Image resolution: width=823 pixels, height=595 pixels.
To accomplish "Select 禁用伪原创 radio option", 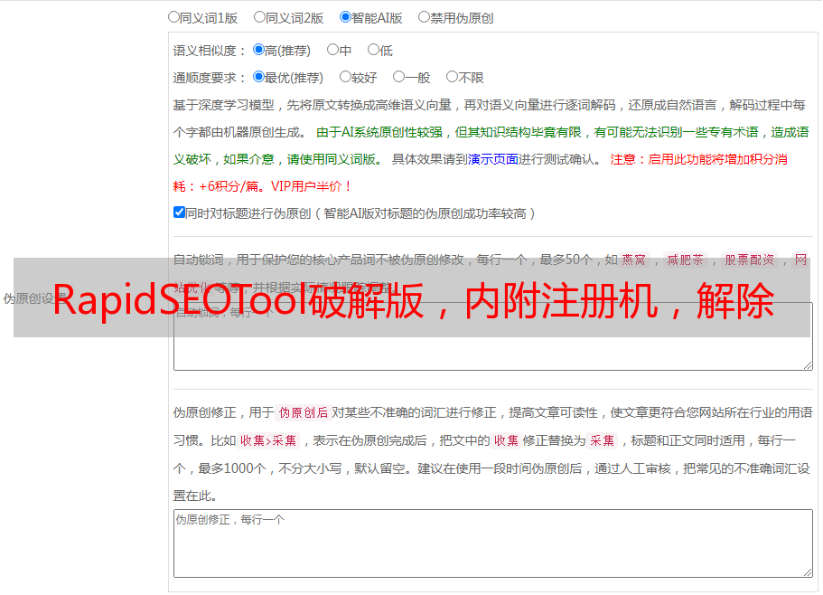I will [424, 17].
